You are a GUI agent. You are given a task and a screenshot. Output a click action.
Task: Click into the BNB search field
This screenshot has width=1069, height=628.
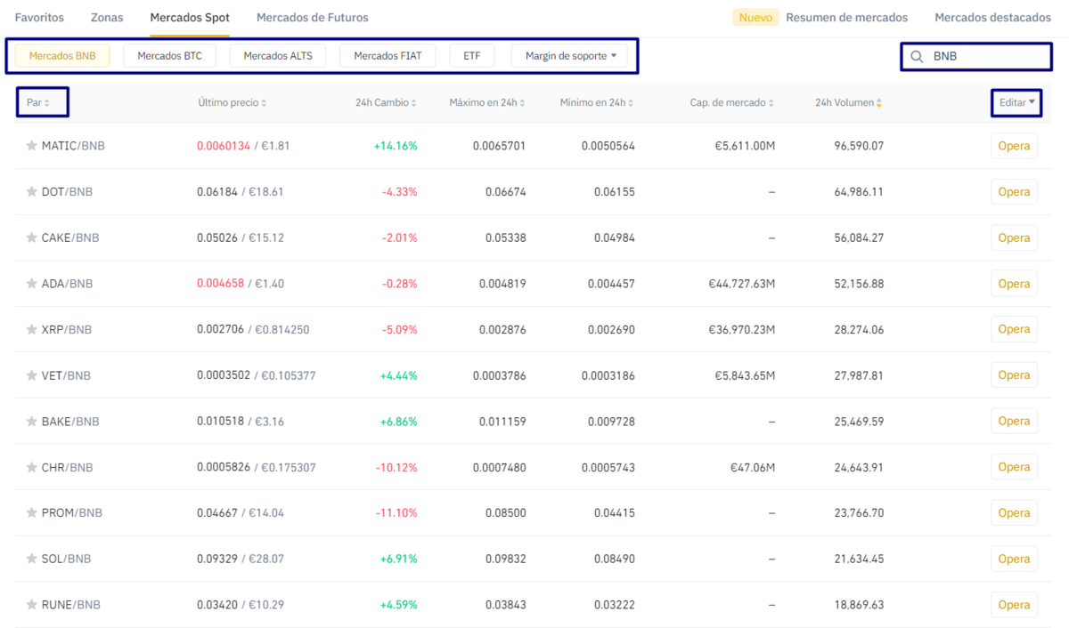click(x=984, y=57)
